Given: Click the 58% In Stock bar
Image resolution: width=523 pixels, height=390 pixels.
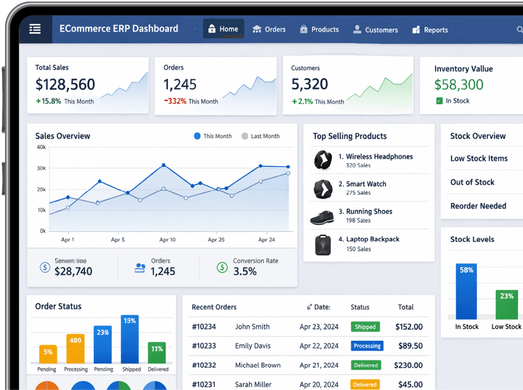Looking at the screenshot, I should [x=466, y=291].
